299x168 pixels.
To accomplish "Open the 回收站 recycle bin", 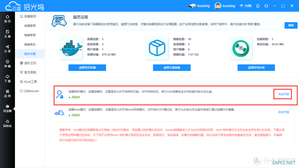I will (7, 124).
